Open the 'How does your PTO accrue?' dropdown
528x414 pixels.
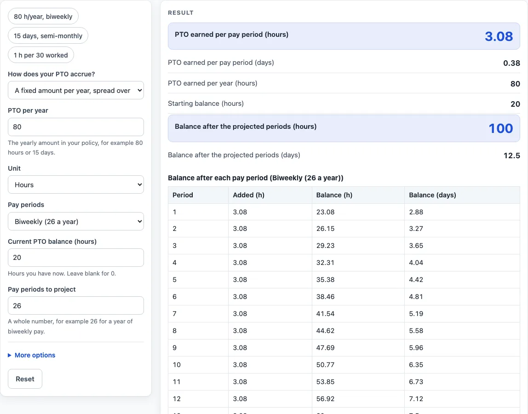(x=76, y=90)
